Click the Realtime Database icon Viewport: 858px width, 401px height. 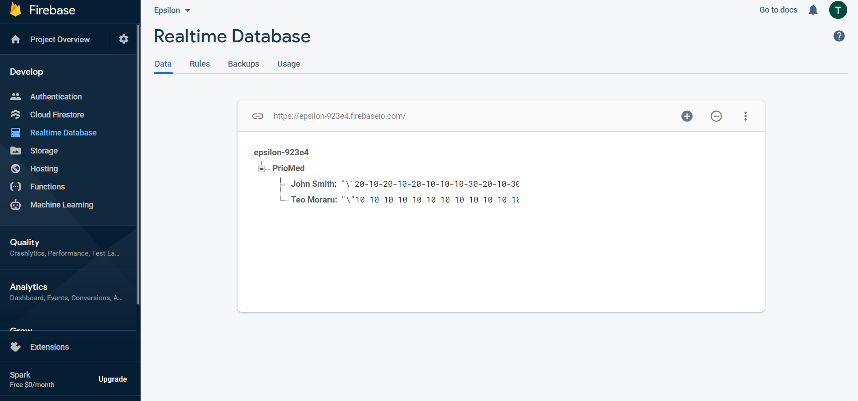[x=16, y=132]
